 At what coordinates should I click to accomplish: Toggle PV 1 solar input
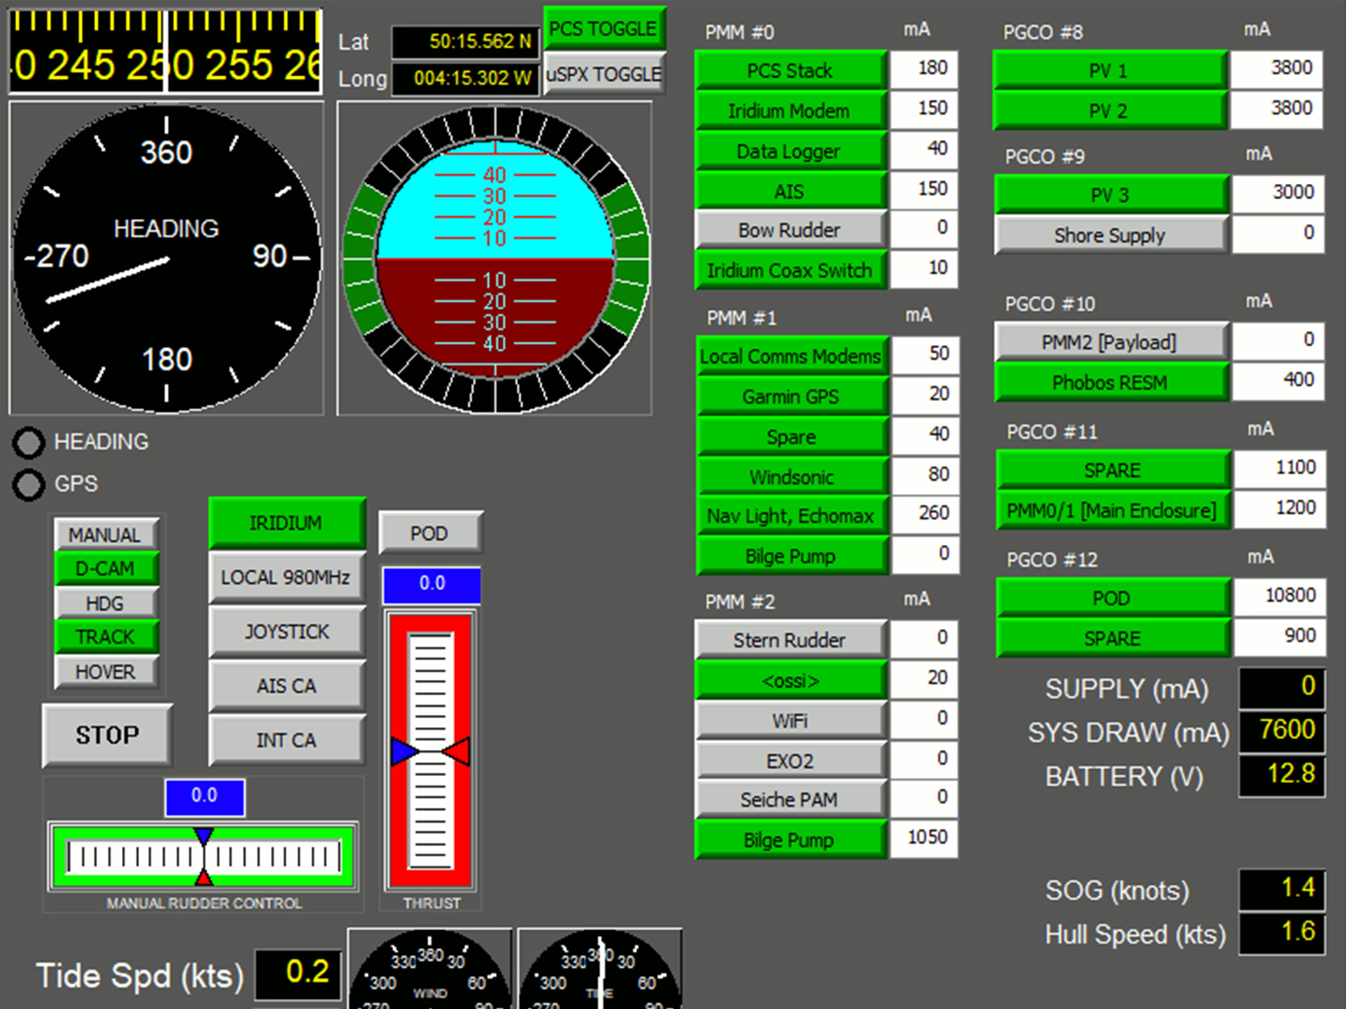(x=1110, y=70)
